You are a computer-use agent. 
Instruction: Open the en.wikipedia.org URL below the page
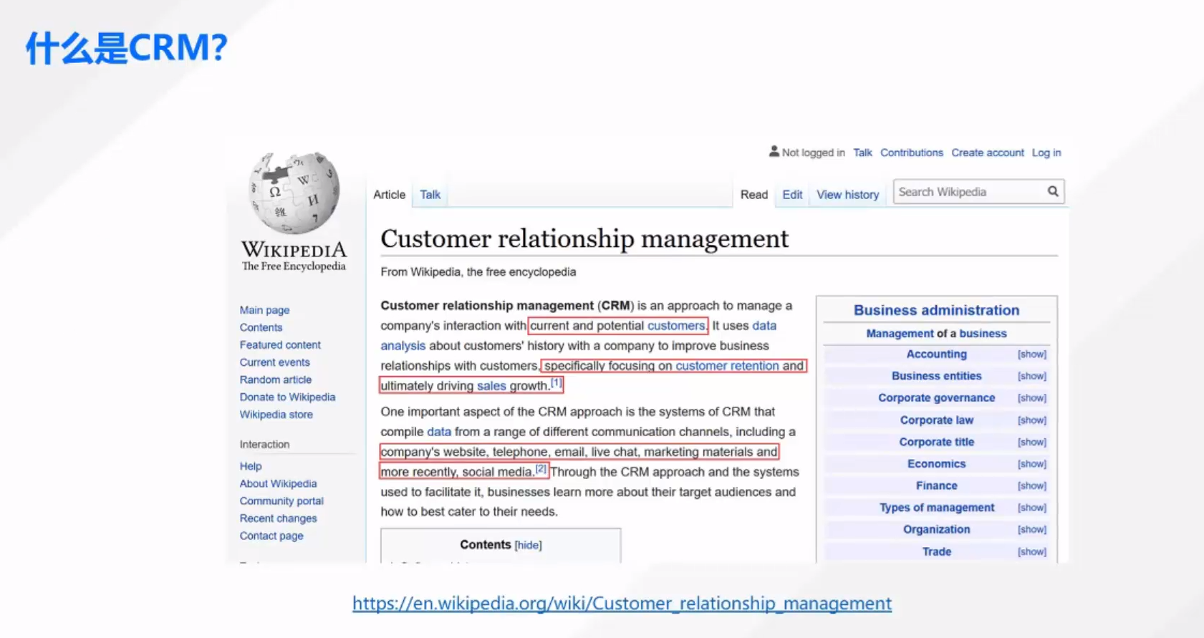point(622,604)
